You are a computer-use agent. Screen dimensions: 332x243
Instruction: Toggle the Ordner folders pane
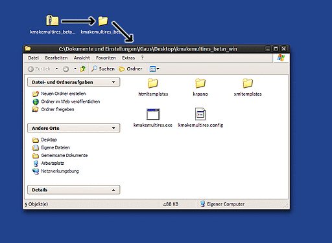130,69
